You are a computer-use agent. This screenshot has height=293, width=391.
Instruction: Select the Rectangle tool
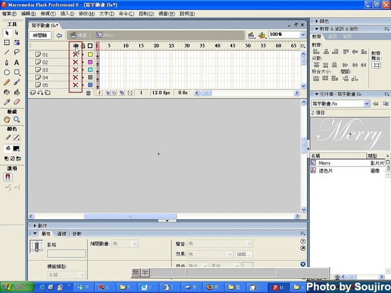(x=16, y=72)
